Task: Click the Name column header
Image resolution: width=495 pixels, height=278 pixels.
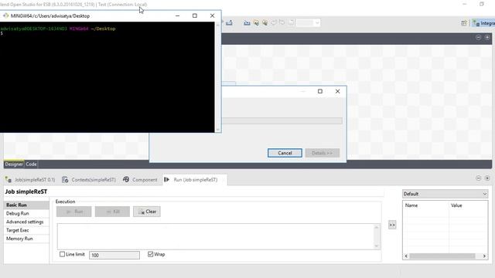Action: [426, 205]
